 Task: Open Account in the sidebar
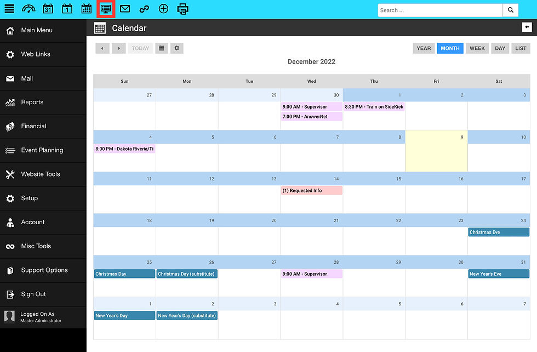click(x=43, y=223)
